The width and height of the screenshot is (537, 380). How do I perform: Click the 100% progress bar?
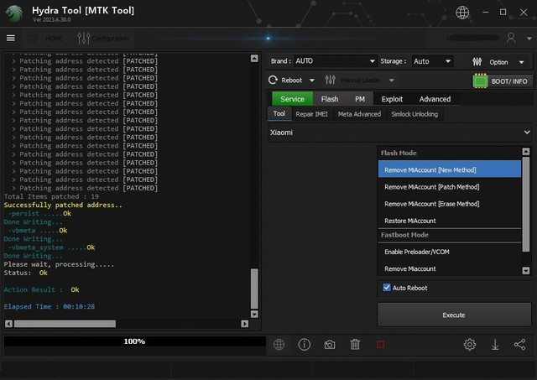click(x=134, y=341)
